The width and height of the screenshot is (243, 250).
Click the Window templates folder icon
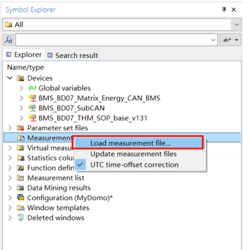pyautogui.click(x=21, y=208)
